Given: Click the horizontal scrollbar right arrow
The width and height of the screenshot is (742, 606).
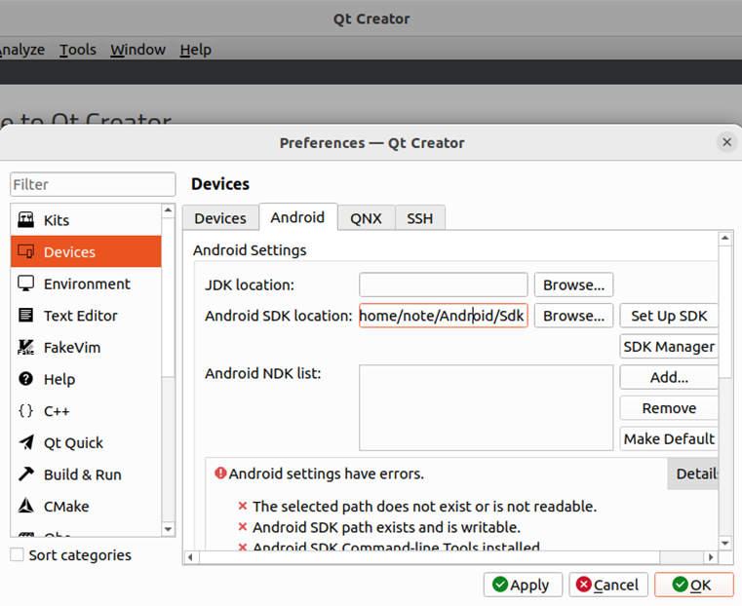Looking at the screenshot, I should click(711, 557).
